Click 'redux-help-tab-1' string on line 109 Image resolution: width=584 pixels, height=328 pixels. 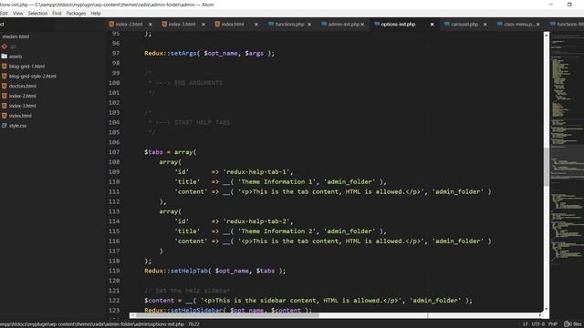point(256,172)
